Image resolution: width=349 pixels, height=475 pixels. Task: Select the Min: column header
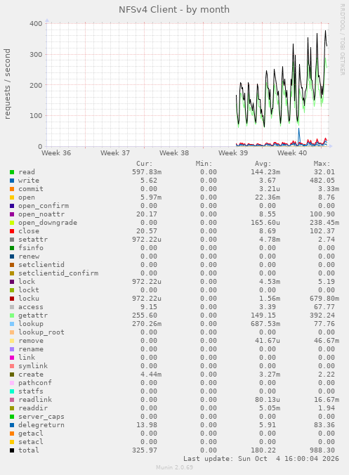[x=204, y=164]
